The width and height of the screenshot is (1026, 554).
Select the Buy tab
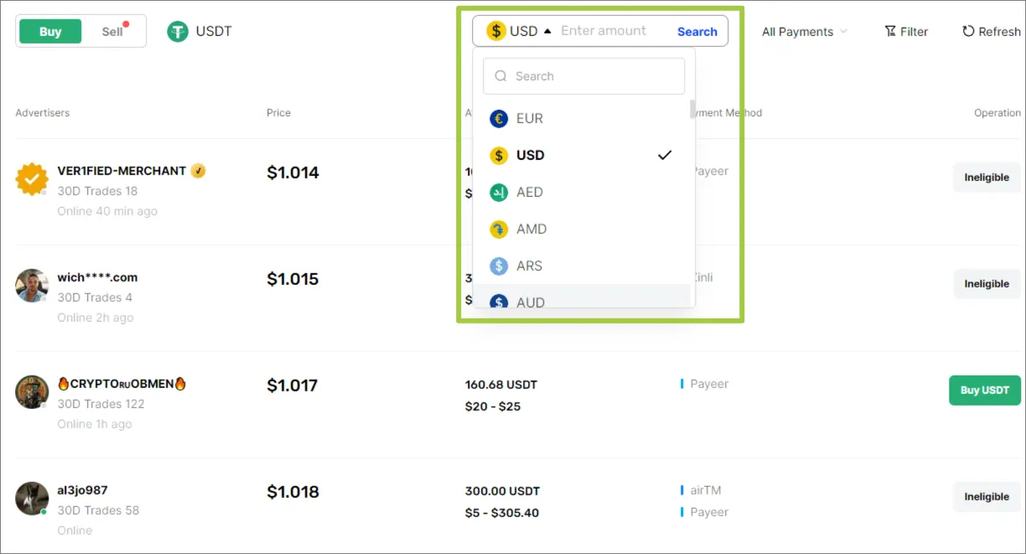pos(49,30)
